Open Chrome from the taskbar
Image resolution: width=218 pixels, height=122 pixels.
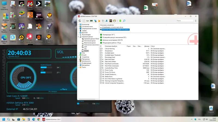[39, 119]
